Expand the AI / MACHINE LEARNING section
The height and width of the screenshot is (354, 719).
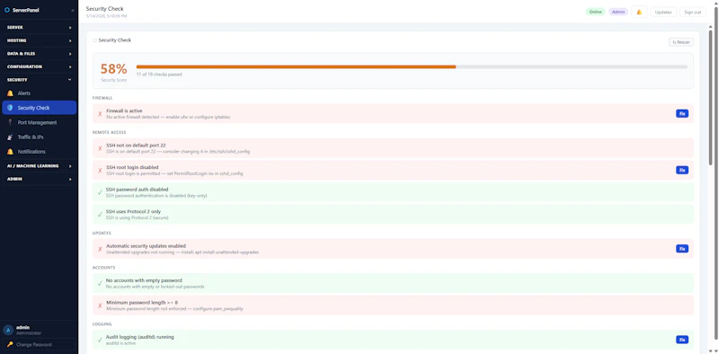point(39,166)
